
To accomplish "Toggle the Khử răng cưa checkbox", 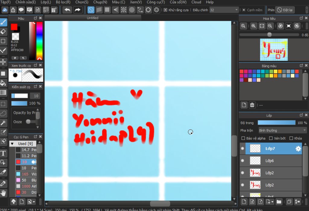I will tap(166, 10).
